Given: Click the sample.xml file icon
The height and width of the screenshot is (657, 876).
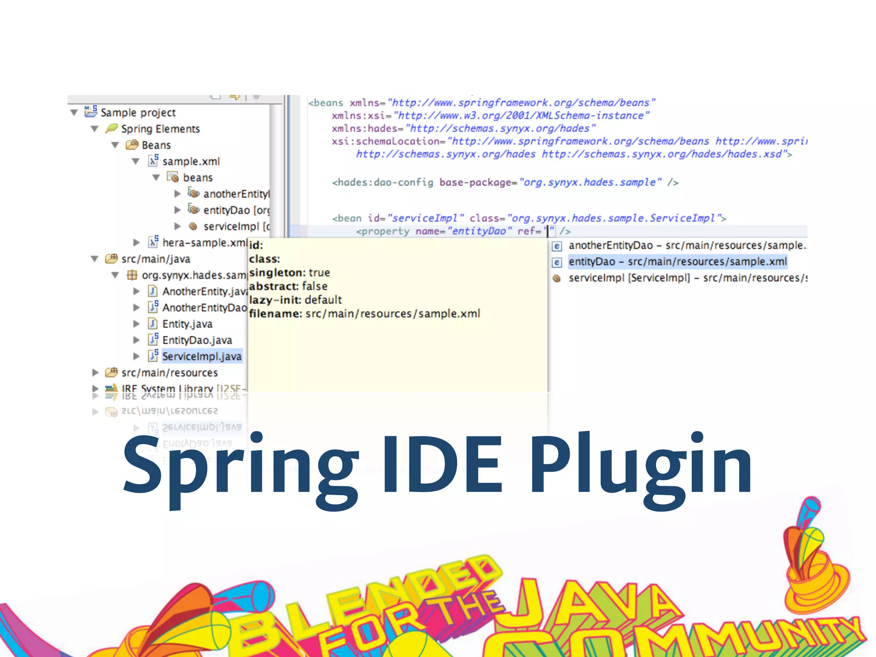Looking at the screenshot, I should (153, 160).
